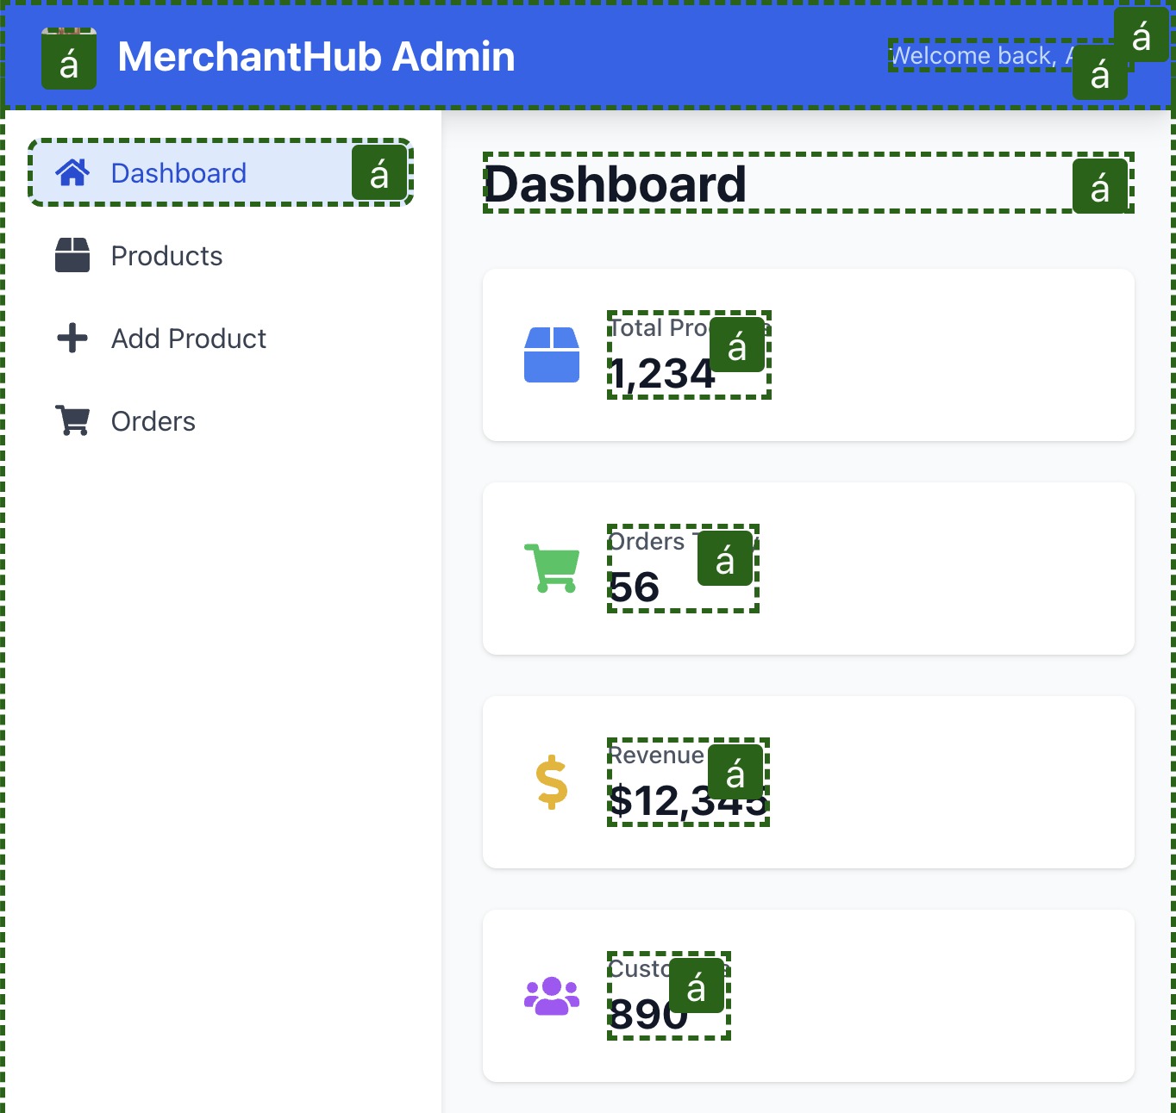This screenshot has width=1176, height=1113.
Task: Click the box icon next to Products
Action: click(x=73, y=255)
